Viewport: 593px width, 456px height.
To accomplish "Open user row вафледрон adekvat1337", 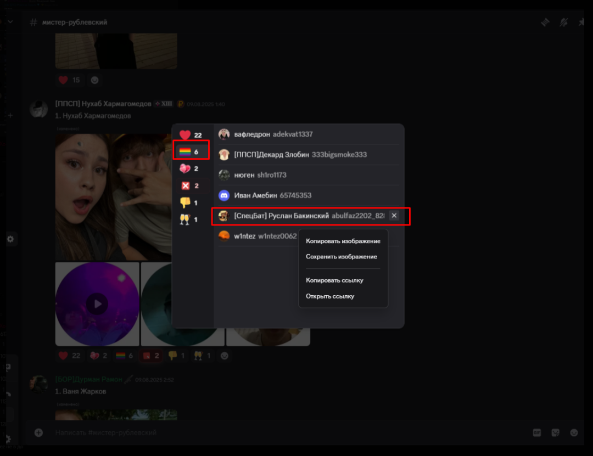I will click(x=309, y=134).
